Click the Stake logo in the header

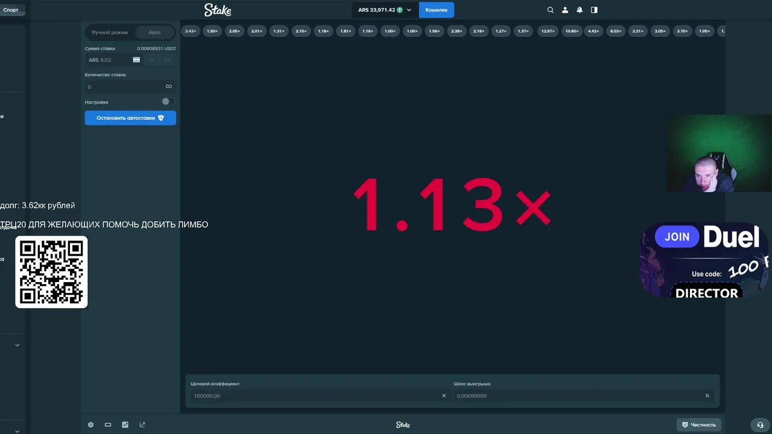(x=218, y=10)
